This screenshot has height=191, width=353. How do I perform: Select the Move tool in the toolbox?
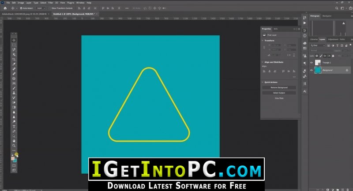(x=14, y=40)
